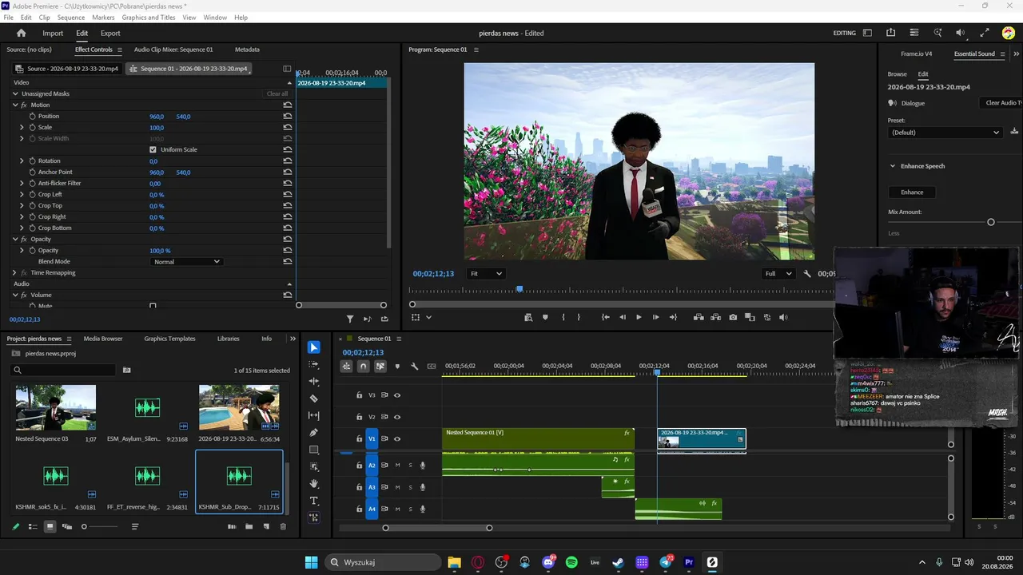Viewport: 1023px width, 575px height.
Task: Toggle Linked Selection in timeline
Action: (x=380, y=367)
